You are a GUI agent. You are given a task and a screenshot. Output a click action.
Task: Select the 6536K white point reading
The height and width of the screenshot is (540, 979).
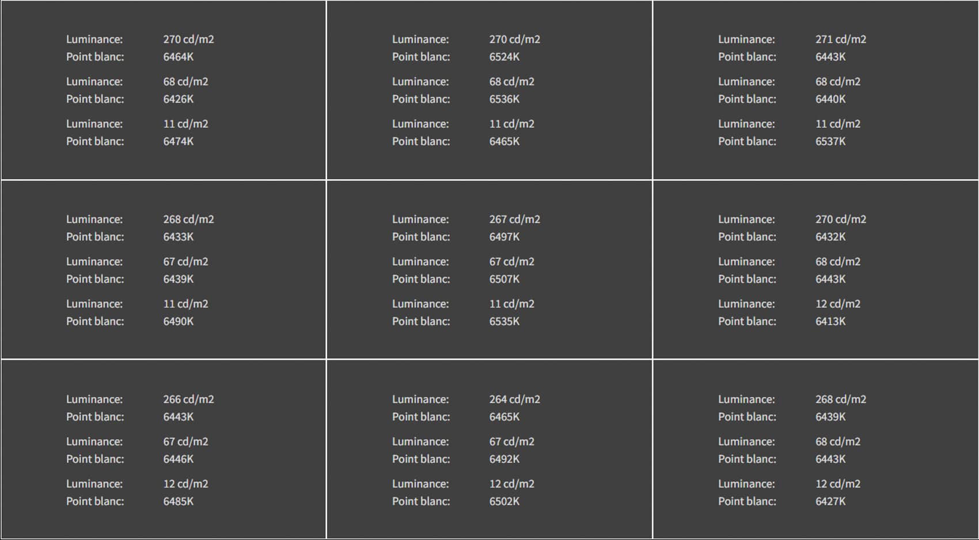pos(504,99)
